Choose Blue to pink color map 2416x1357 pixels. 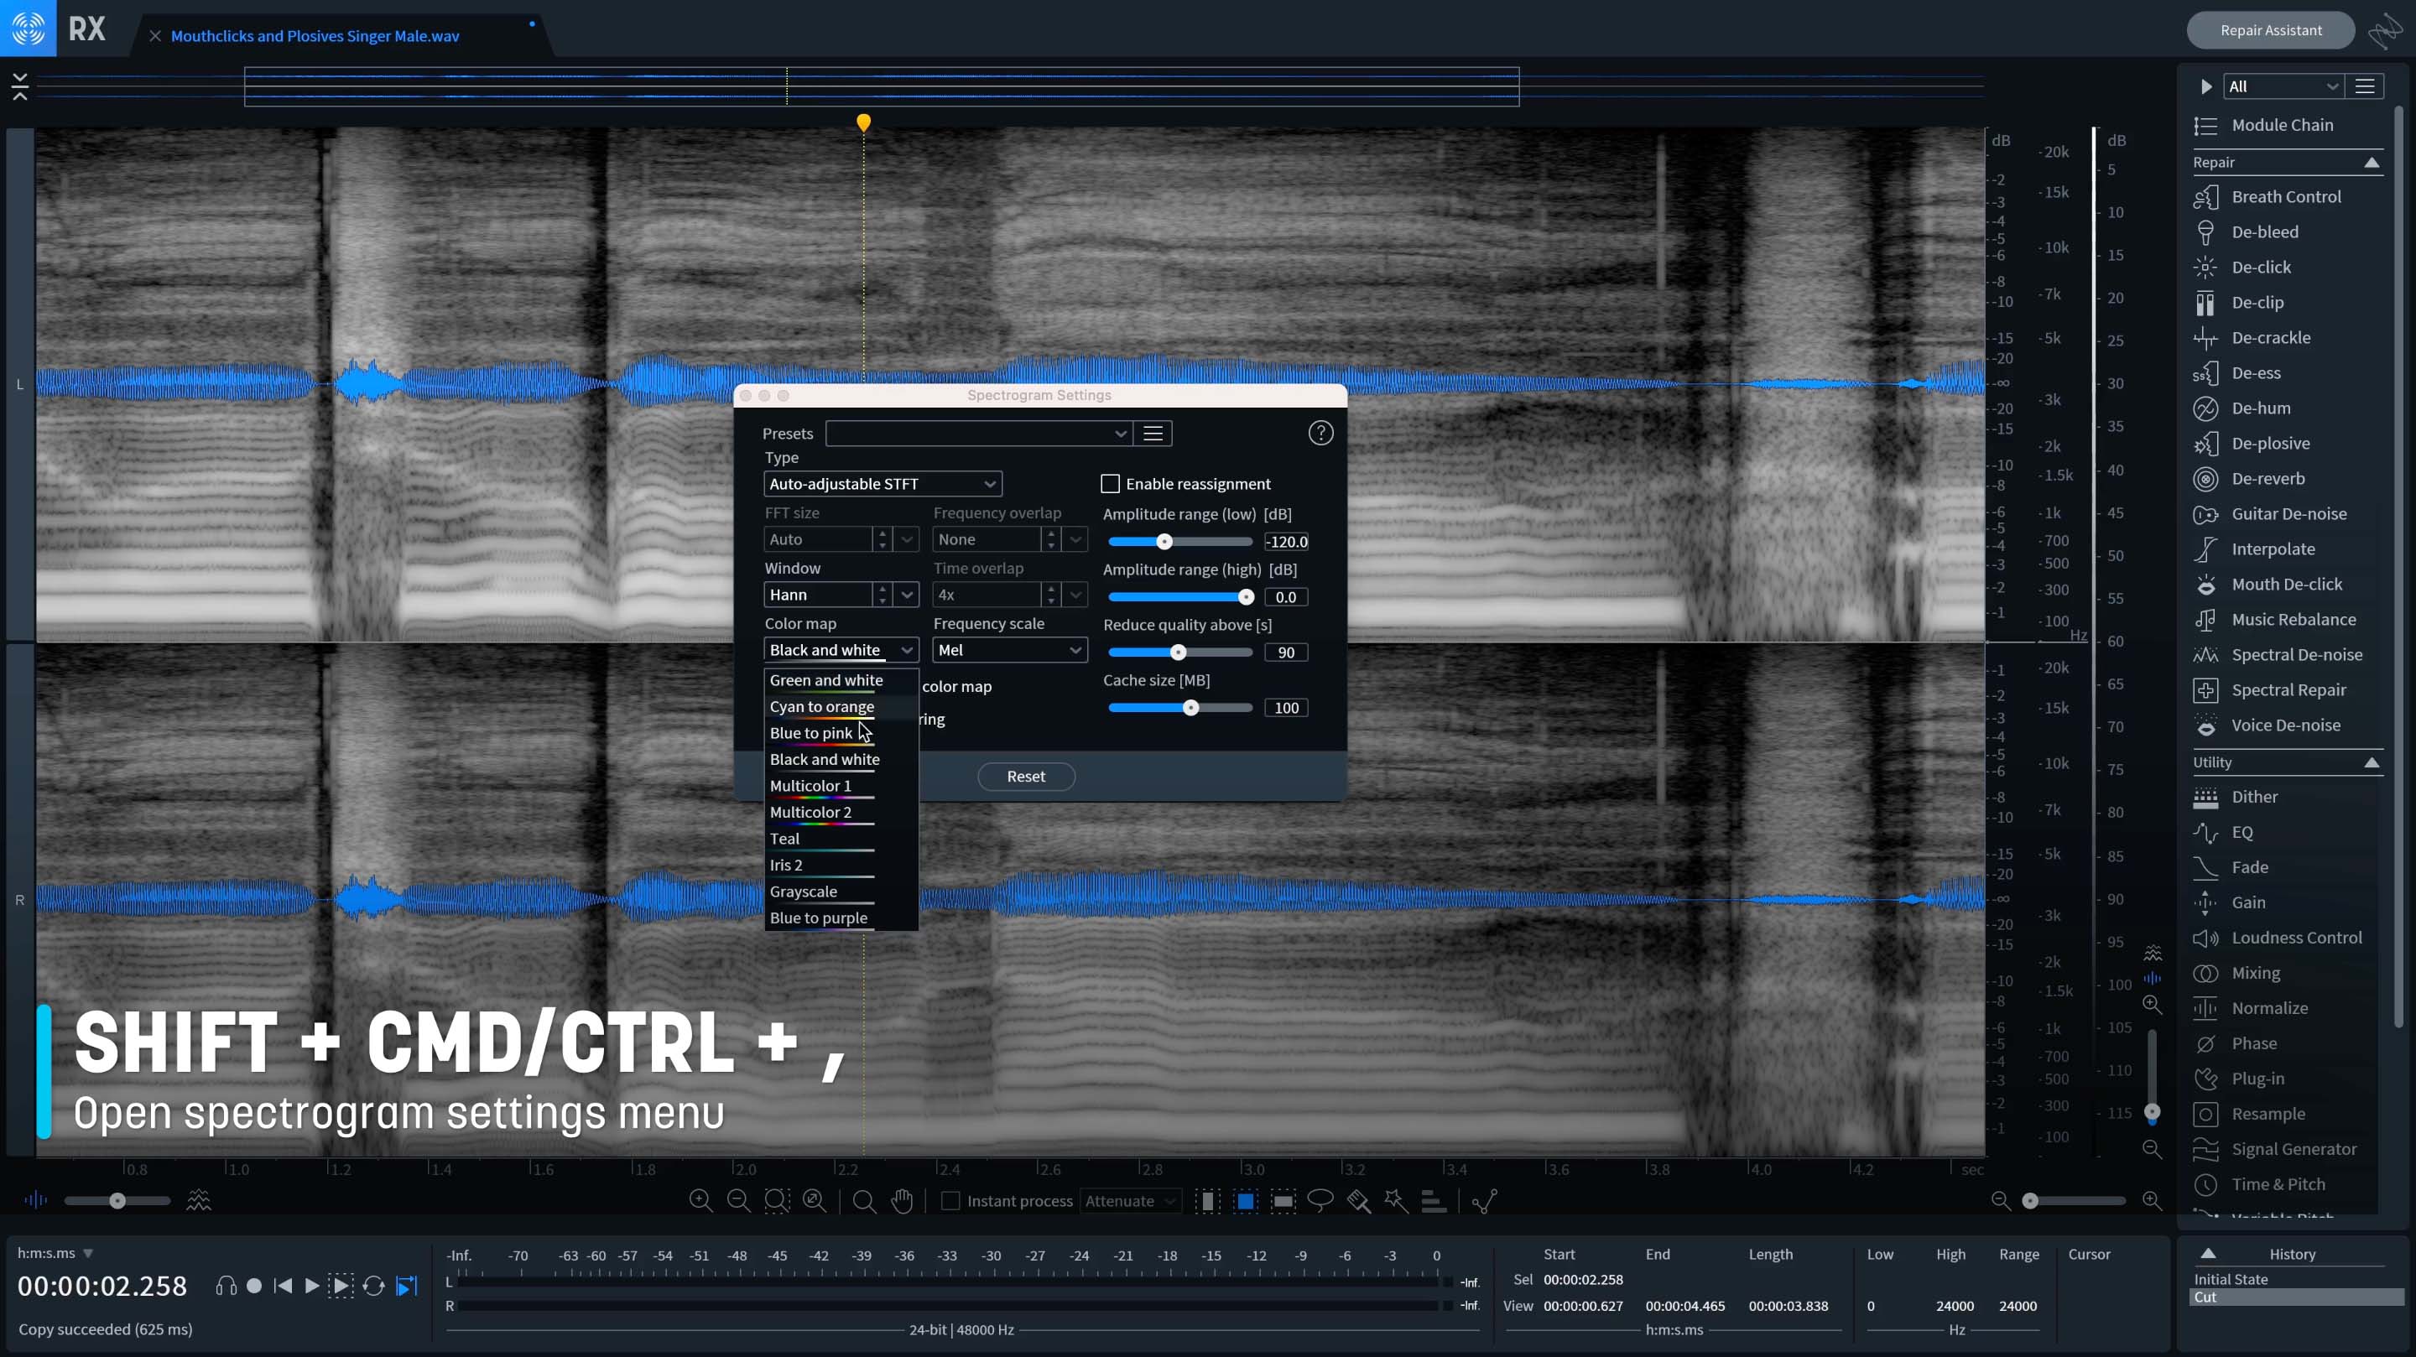point(841,733)
